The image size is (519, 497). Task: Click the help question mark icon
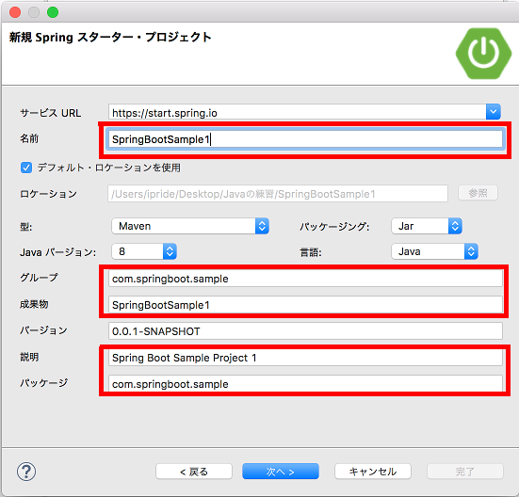point(26,472)
